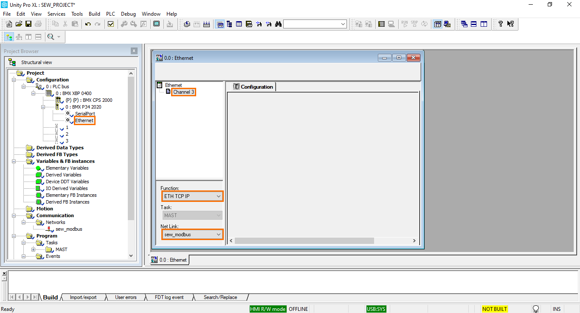Save the project with the floppy disk icon
Viewport: 580px width, 313px height.
pyautogui.click(x=28, y=24)
